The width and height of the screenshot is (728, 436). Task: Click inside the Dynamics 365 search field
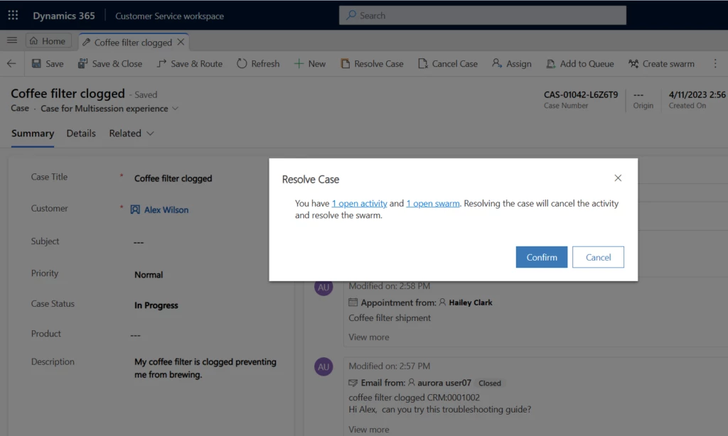click(x=482, y=14)
